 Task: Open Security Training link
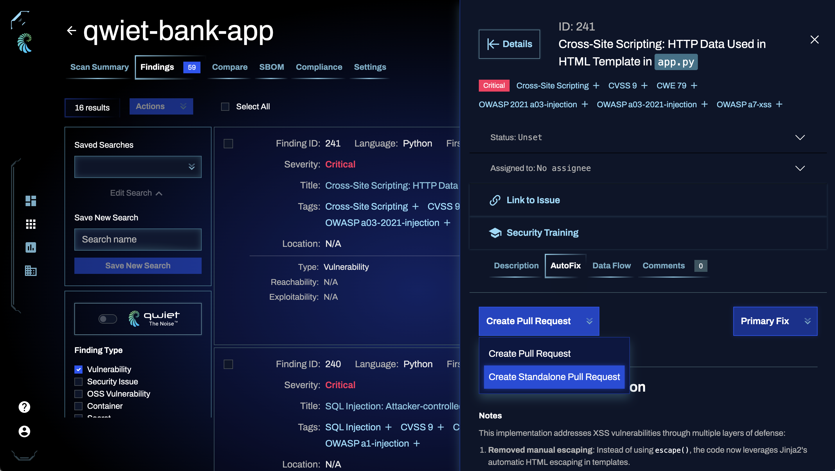pos(648,233)
